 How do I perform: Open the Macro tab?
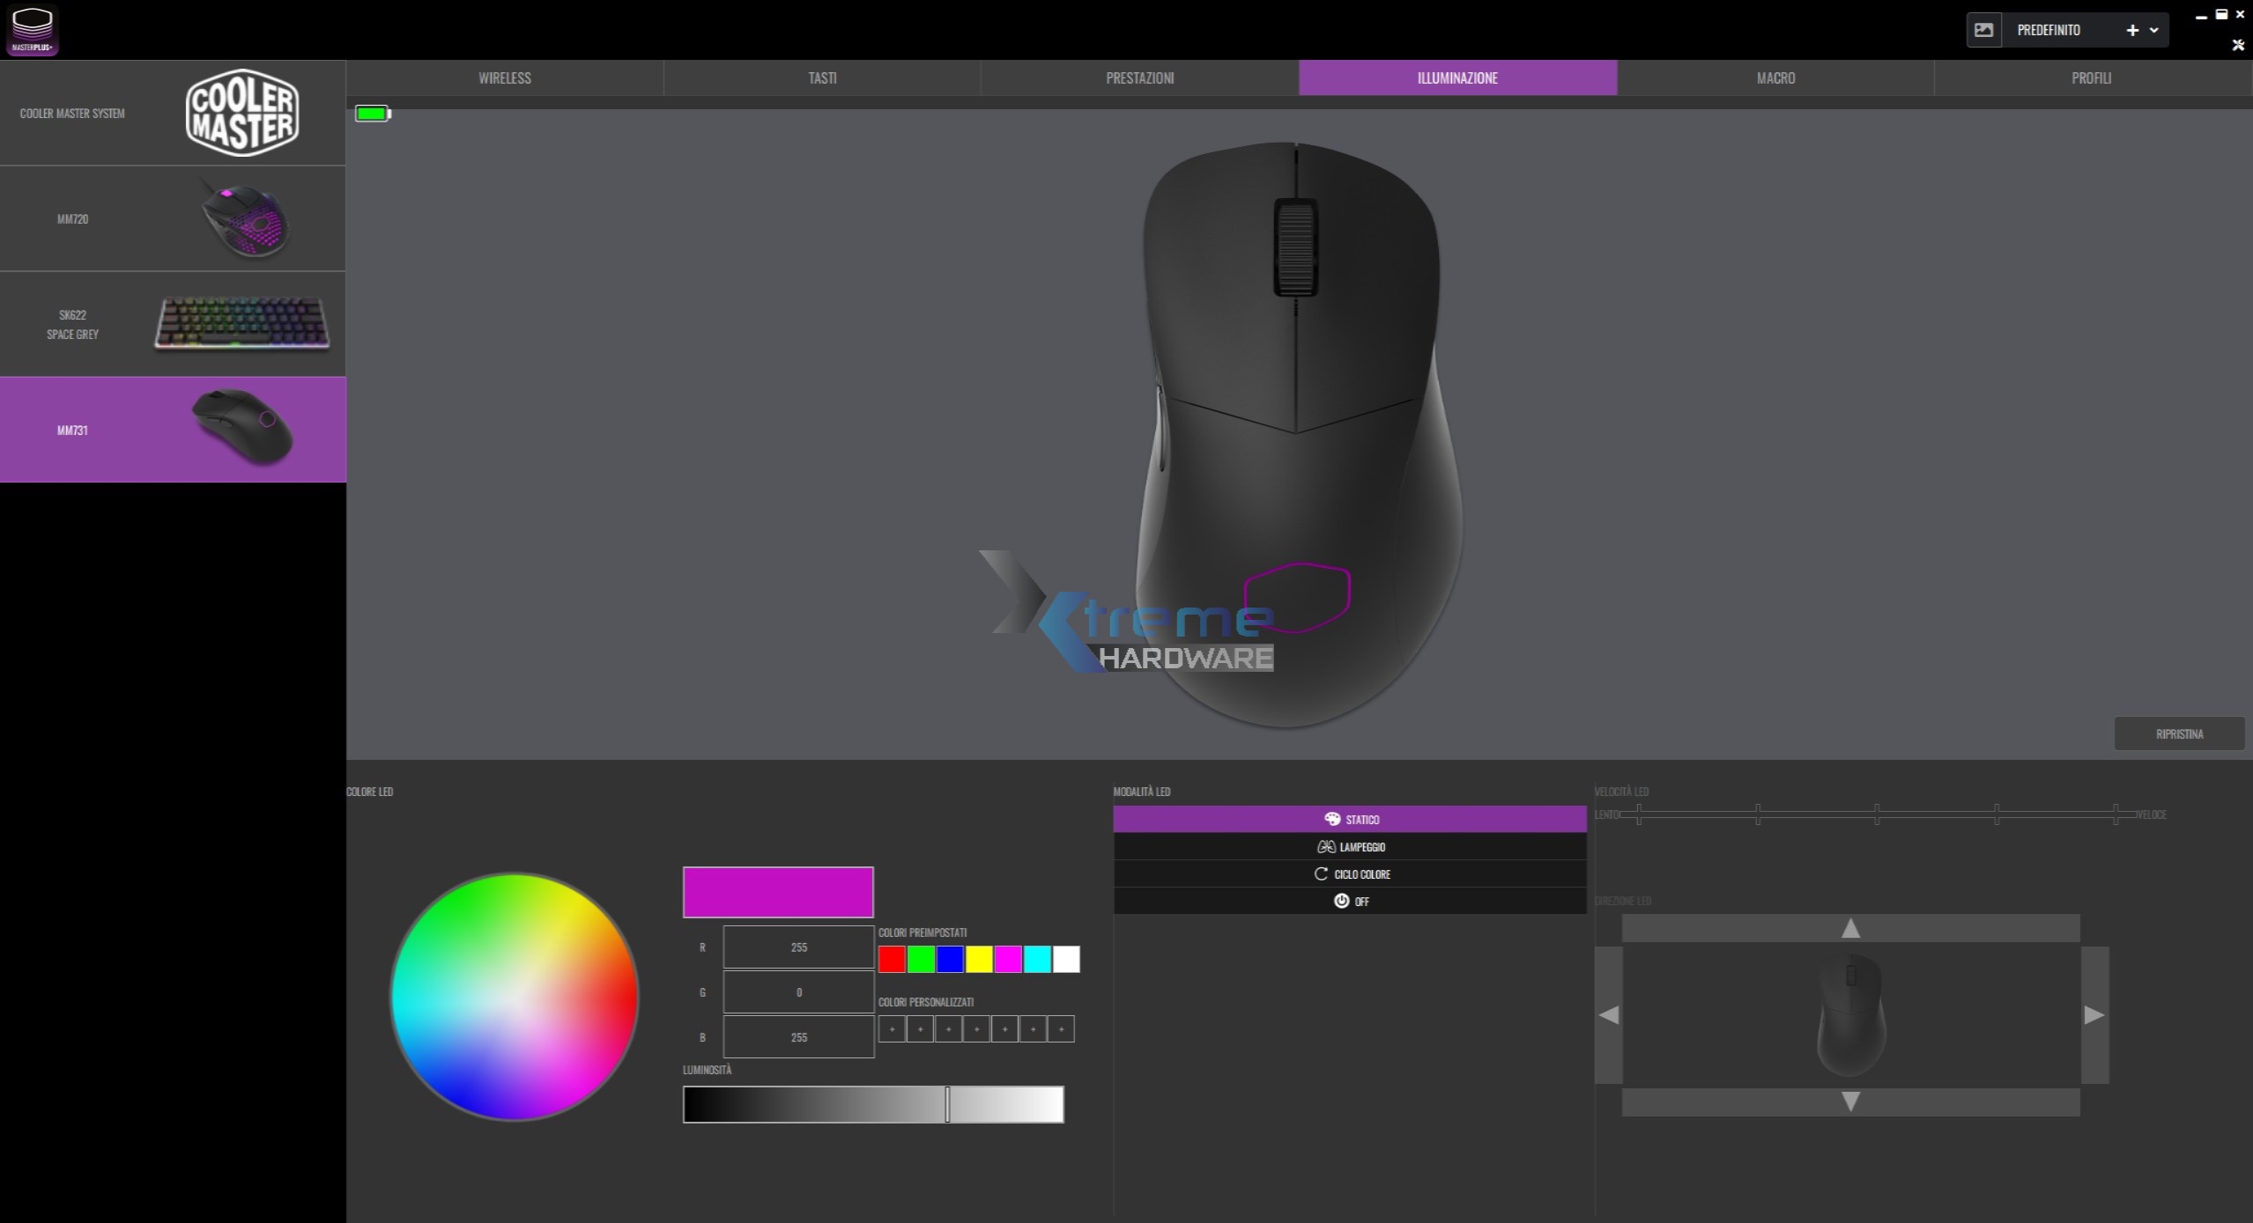pos(1775,78)
